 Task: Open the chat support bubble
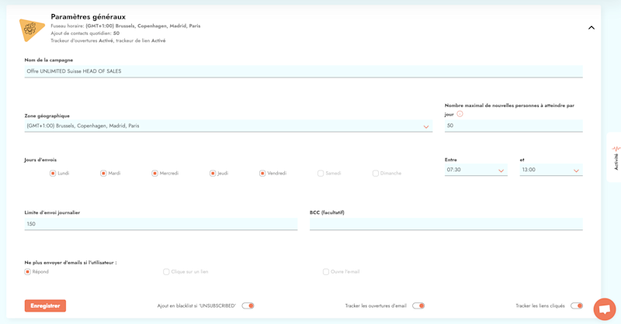click(605, 309)
